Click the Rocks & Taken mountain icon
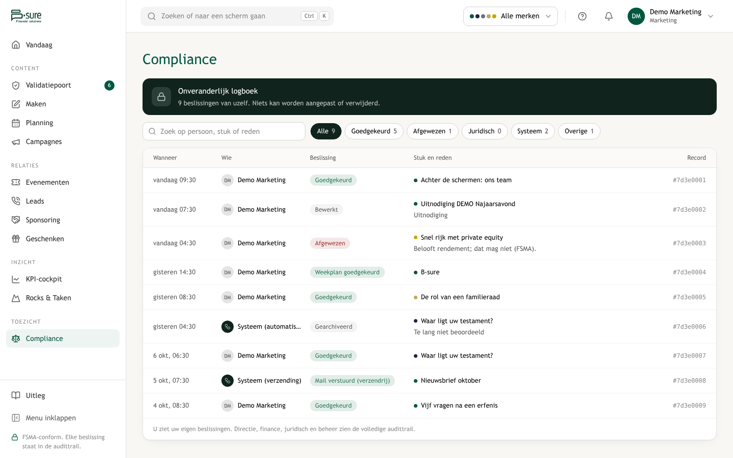This screenshot has height=458, width=733. click(16, 298)
